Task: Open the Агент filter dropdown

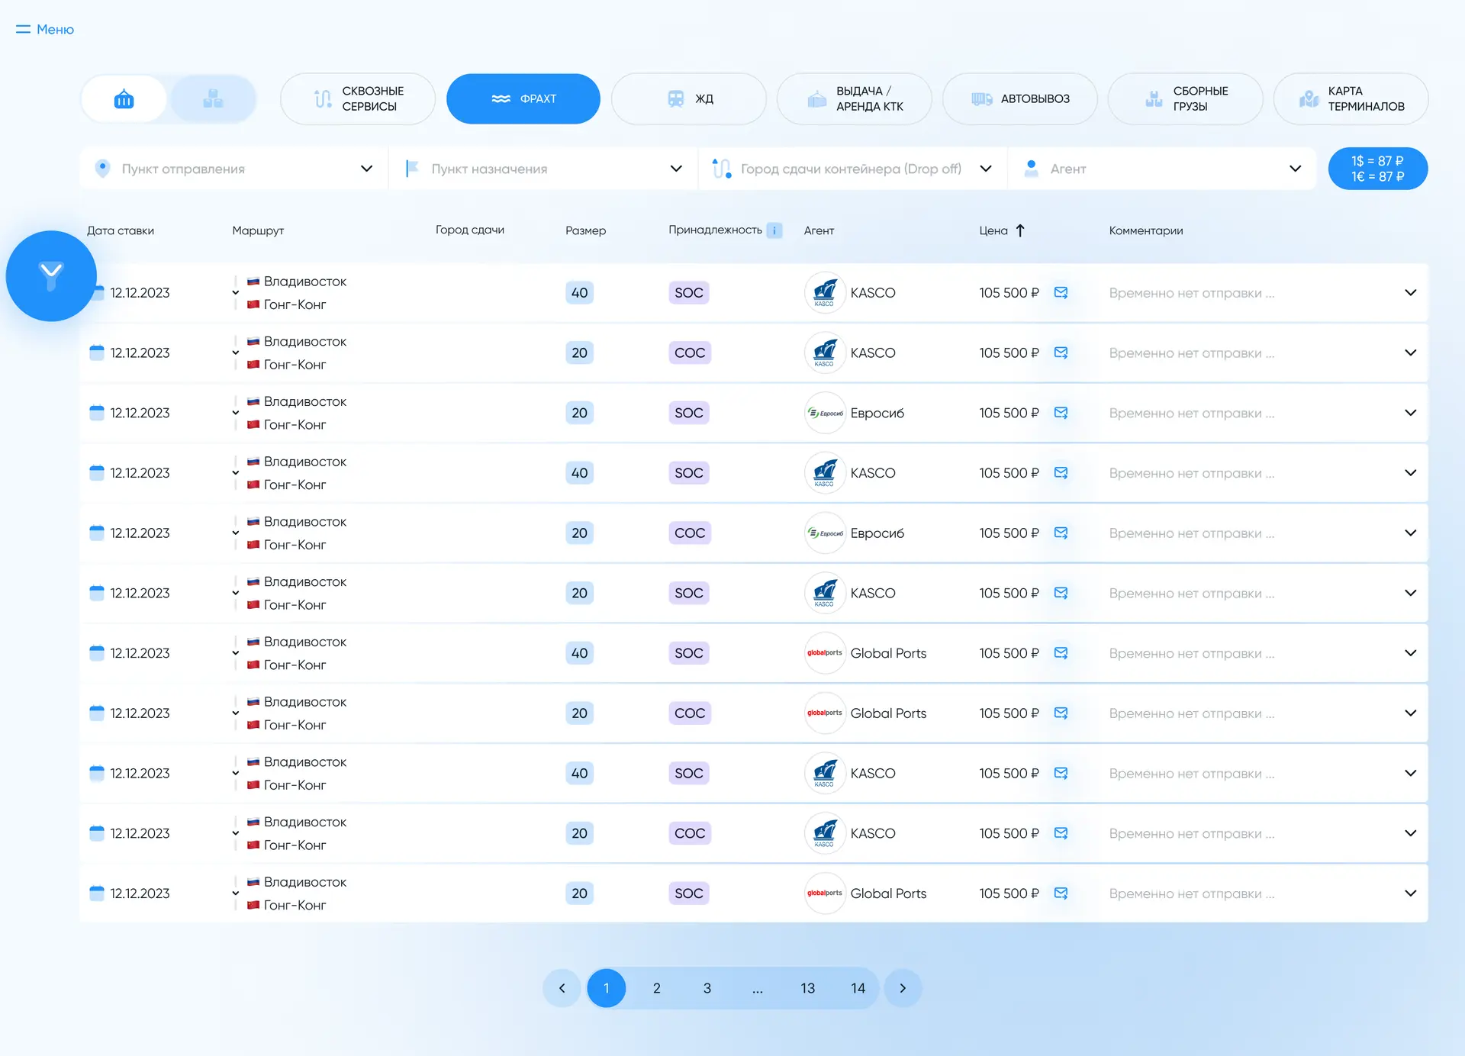Action: pyautogui.click(x=1162, y=169)
